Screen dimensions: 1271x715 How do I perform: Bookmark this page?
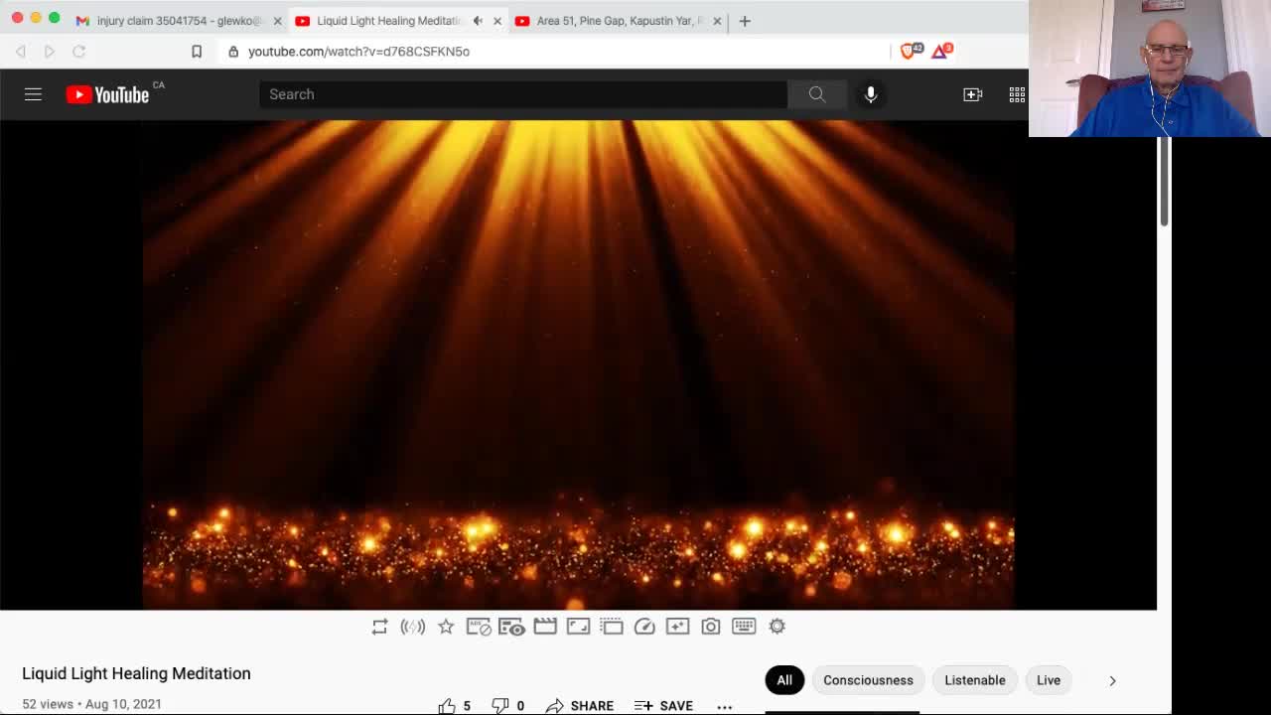(x=197, y=52)
